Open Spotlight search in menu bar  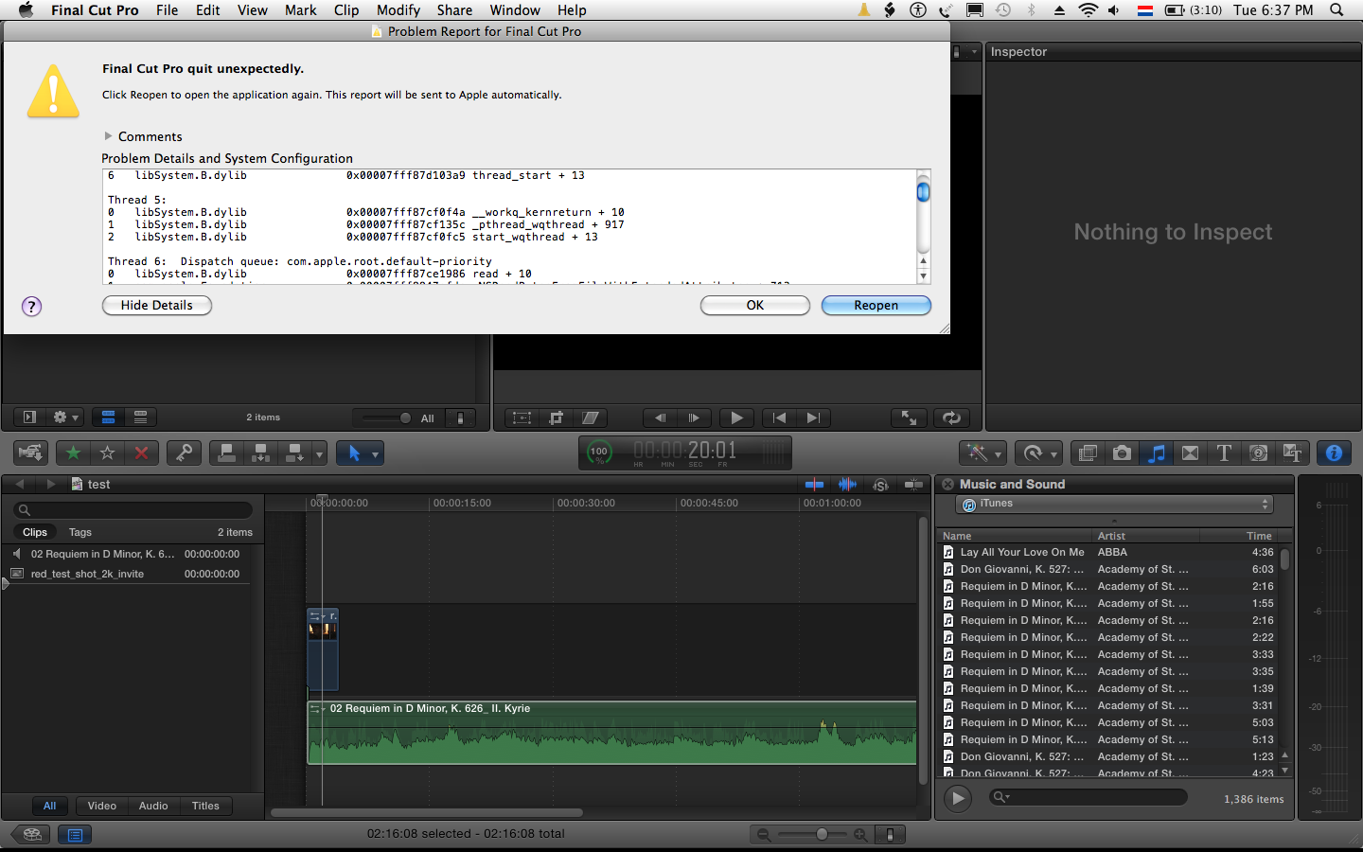[1336, 10]
